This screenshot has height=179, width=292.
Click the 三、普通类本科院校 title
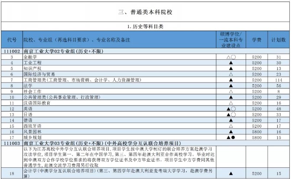pyautogui.click(x=146, y=12)
